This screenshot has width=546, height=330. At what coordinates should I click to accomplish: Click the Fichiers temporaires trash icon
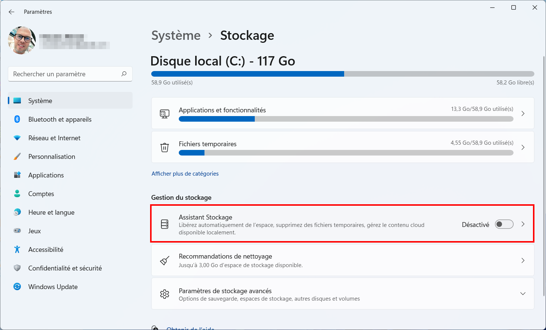click(165, 147)
